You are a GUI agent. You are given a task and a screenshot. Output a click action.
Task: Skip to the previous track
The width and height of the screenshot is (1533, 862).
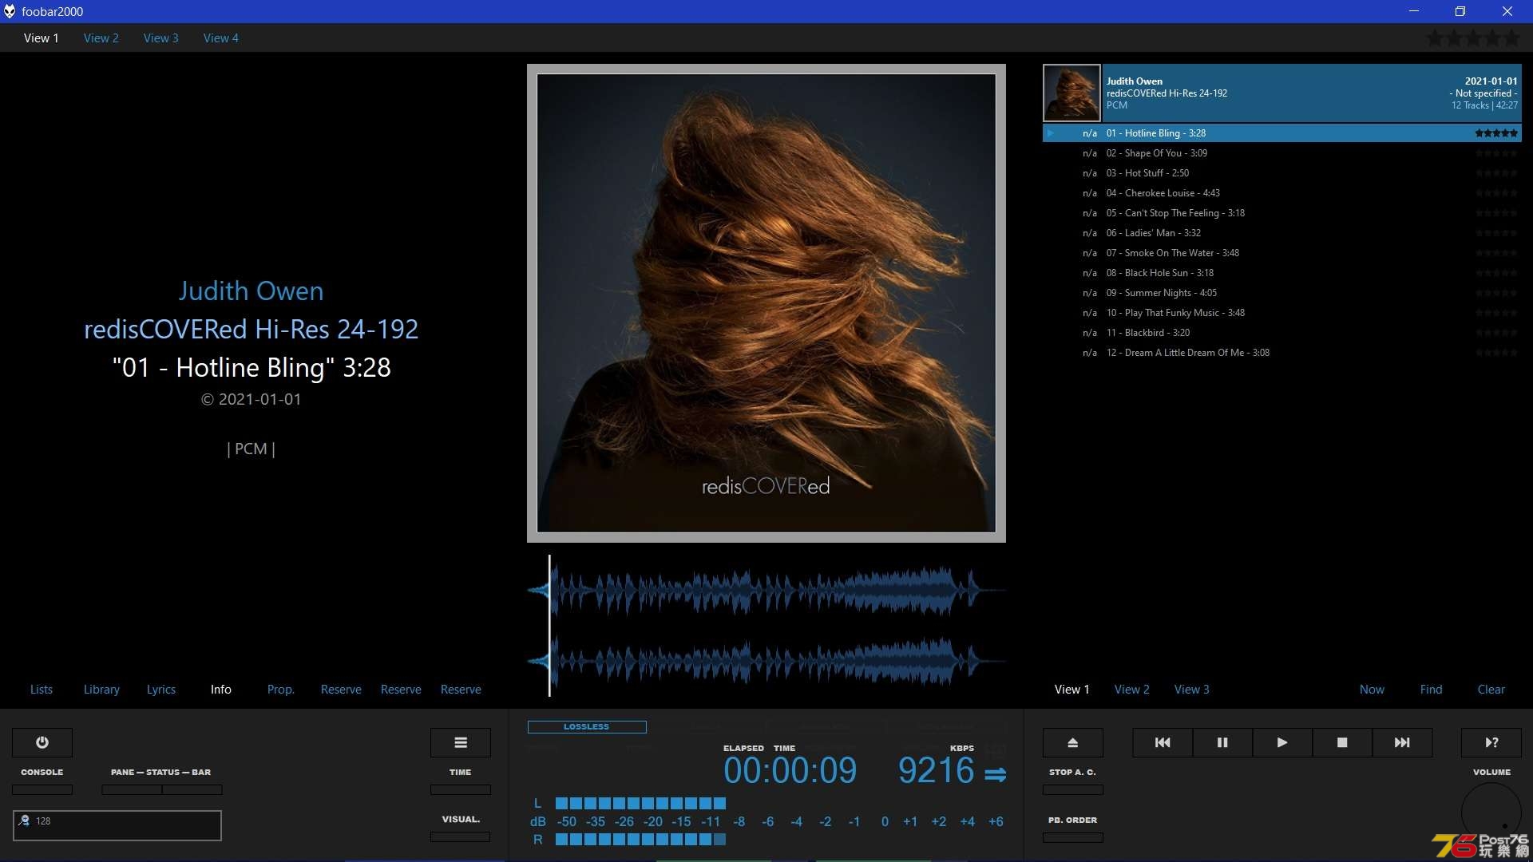(x=1163, y=742)
